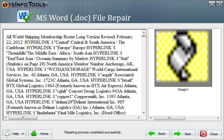224x140 pixels.
Task: Click text 'Coppersmith, Inc. 1393'
Action: click(x=95, y=97)
